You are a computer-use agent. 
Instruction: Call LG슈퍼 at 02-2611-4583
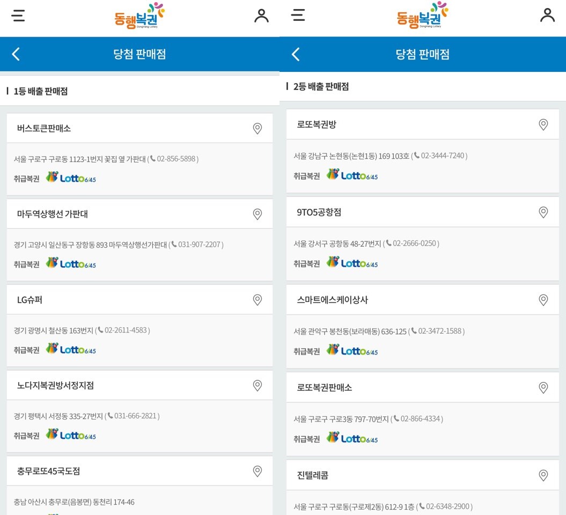point(122,330)
